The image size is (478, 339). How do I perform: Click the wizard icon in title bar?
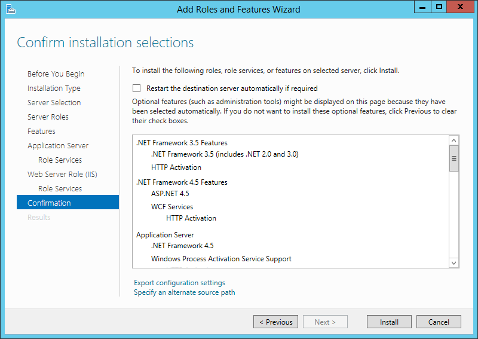click(x=10, y=9)
